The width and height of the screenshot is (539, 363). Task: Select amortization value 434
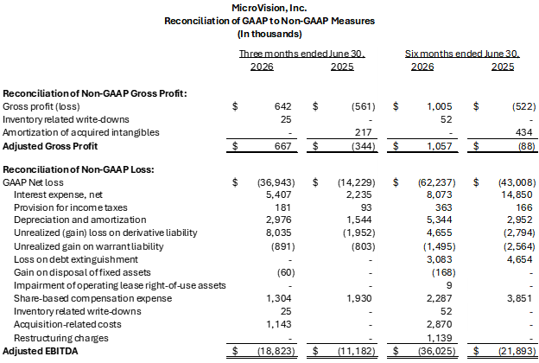click(x=523, y=132)
